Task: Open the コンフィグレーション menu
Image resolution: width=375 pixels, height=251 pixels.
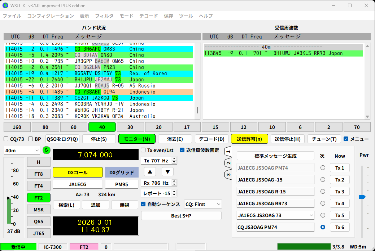Action: point(51,16)
